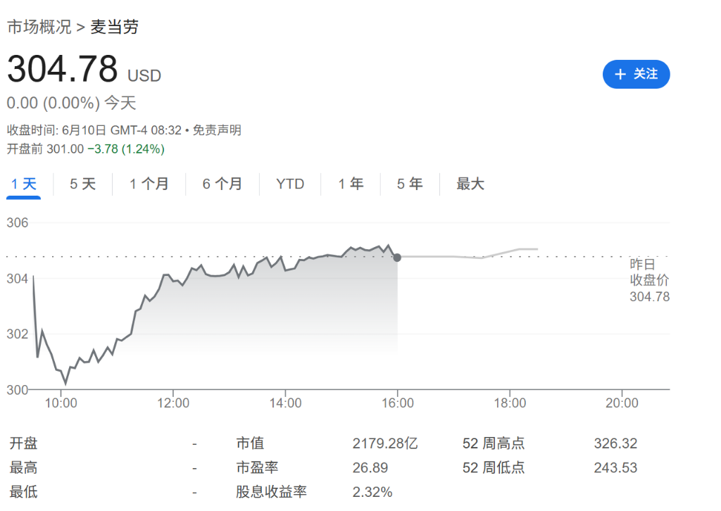This screenshot has width=721, height=511.
Task: Show the 6 个月 chart
Action: pos(222,184)
